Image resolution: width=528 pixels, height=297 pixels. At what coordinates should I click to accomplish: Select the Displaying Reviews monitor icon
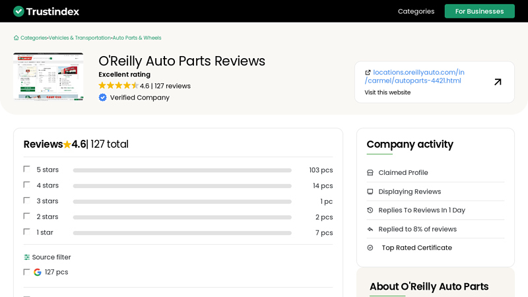tap(370, 191)
